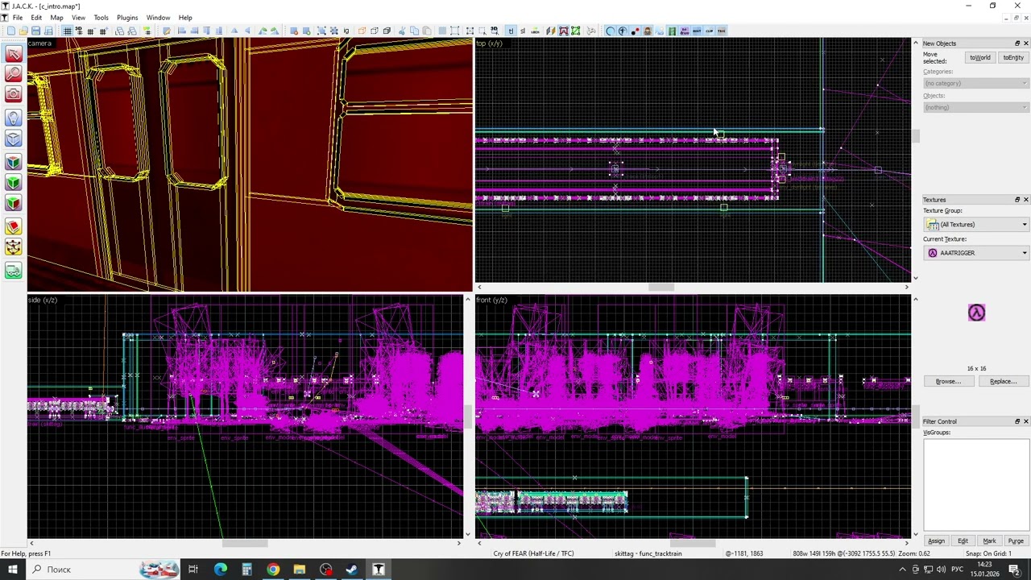Viewport: 1031px width, 580px height.
Task: Click the Browse... textures button
Action: (x=948, y=381)
